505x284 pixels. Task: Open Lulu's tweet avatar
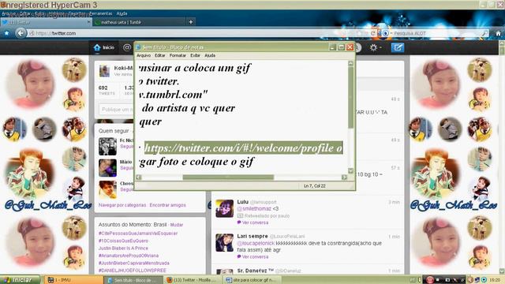tap(224, 208)
